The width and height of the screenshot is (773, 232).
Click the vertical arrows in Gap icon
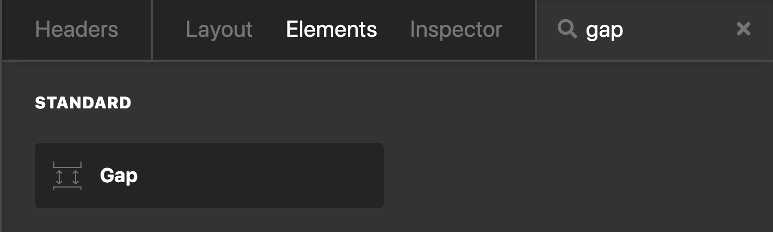coord(67,176)
